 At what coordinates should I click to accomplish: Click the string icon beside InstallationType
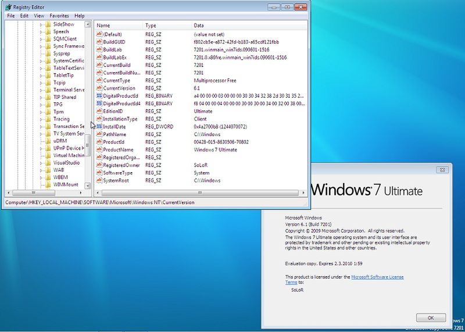tap(99, 119)
